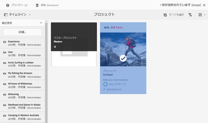This screenshot has height=123, width=208.
Task: Click the 2016/10/28 modified date text
Action: click(114, 89)
